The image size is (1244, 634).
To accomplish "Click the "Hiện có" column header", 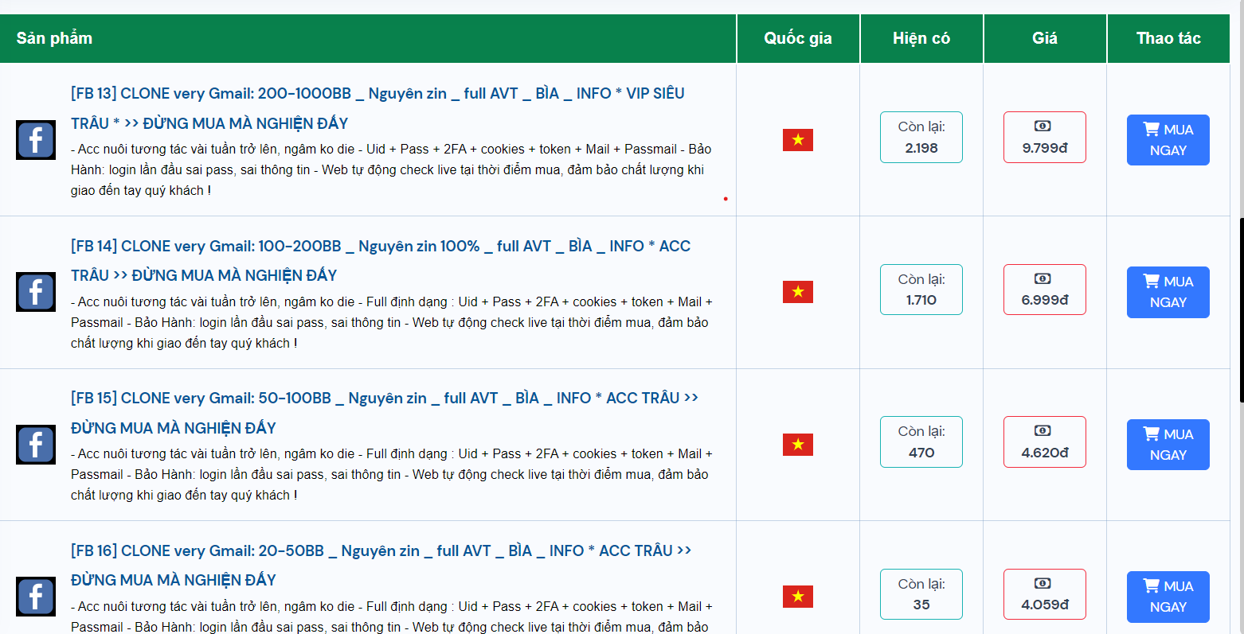I will 921,38.
